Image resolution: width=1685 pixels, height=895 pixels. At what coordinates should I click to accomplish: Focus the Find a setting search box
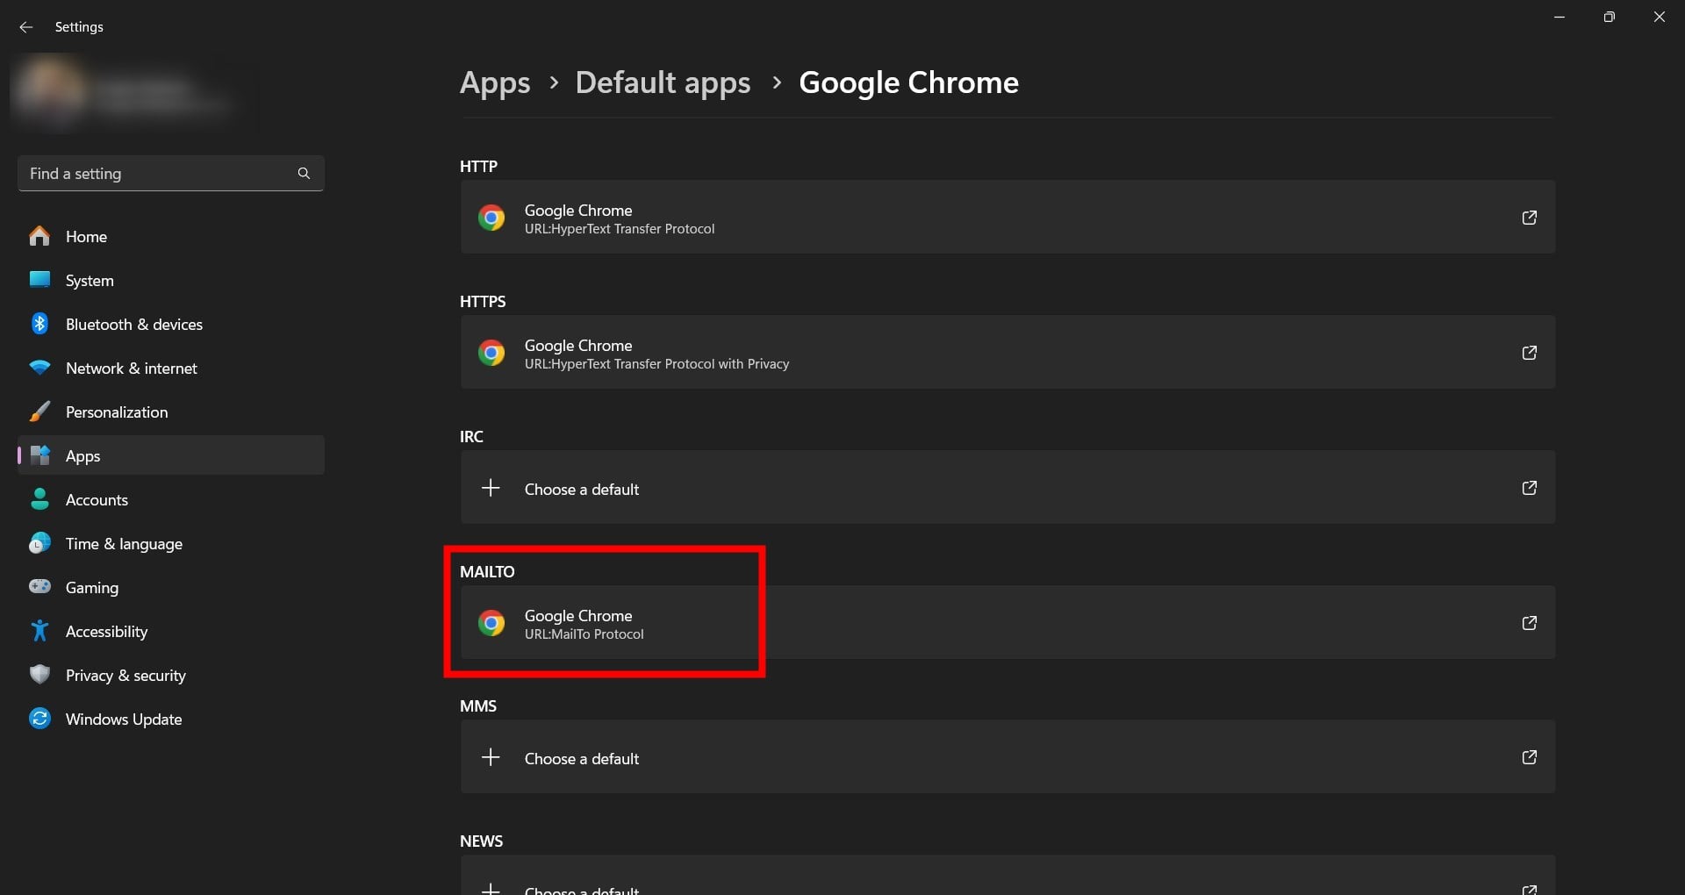171,174
